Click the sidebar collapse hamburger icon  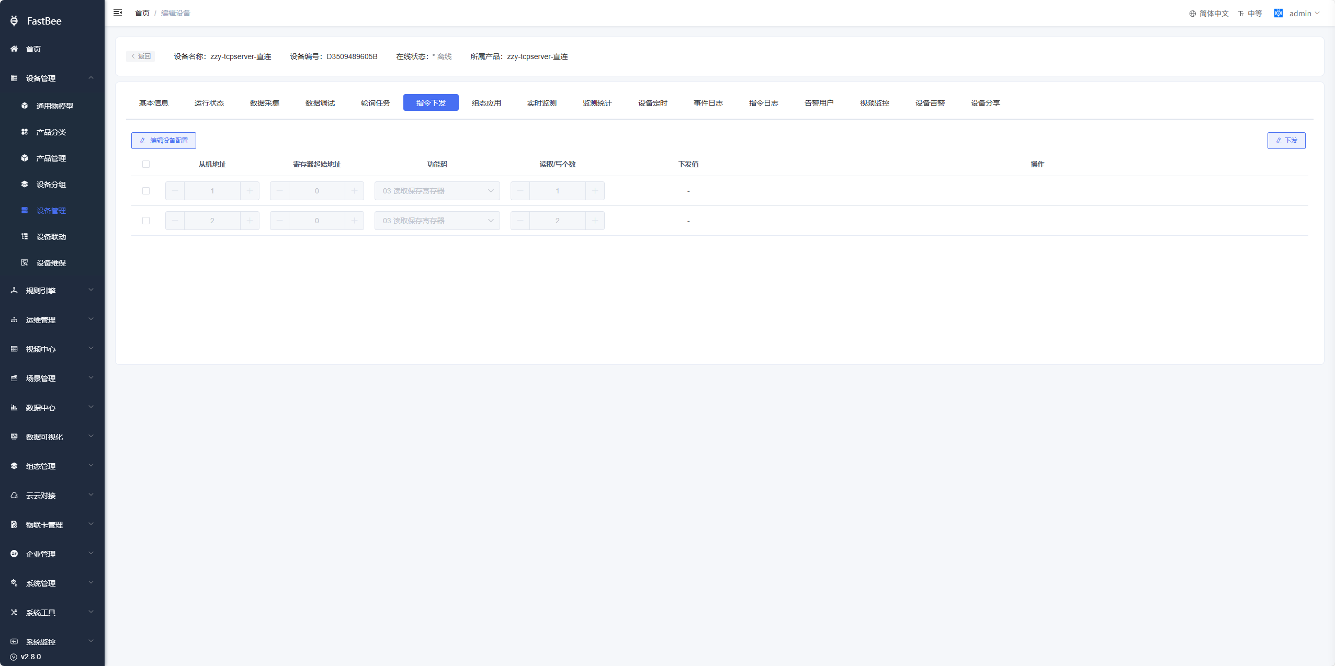(118, 13)
